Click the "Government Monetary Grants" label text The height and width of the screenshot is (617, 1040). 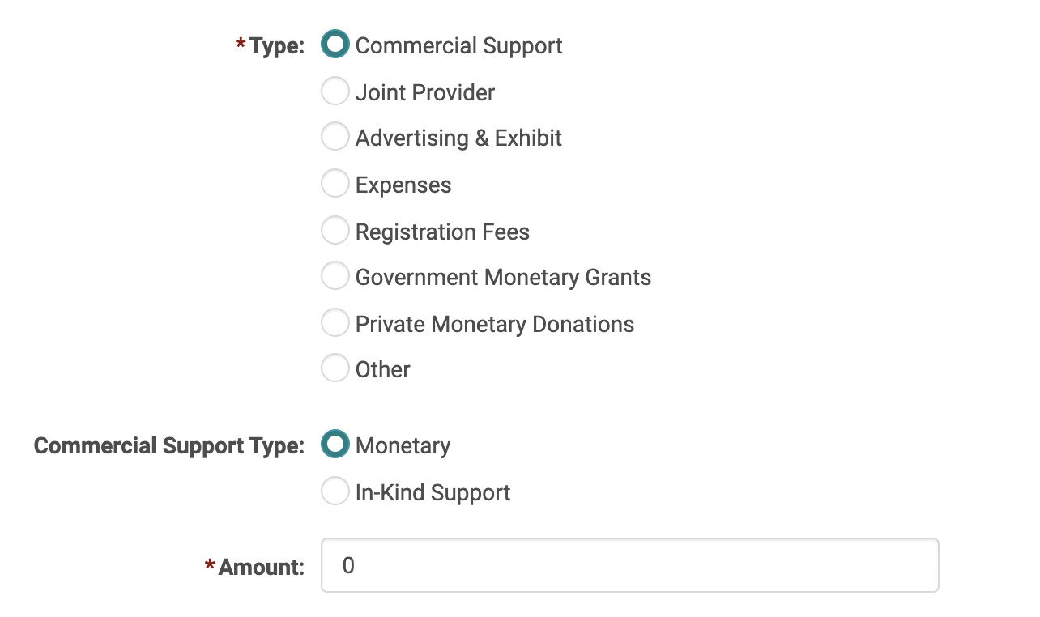coord(503,278)
